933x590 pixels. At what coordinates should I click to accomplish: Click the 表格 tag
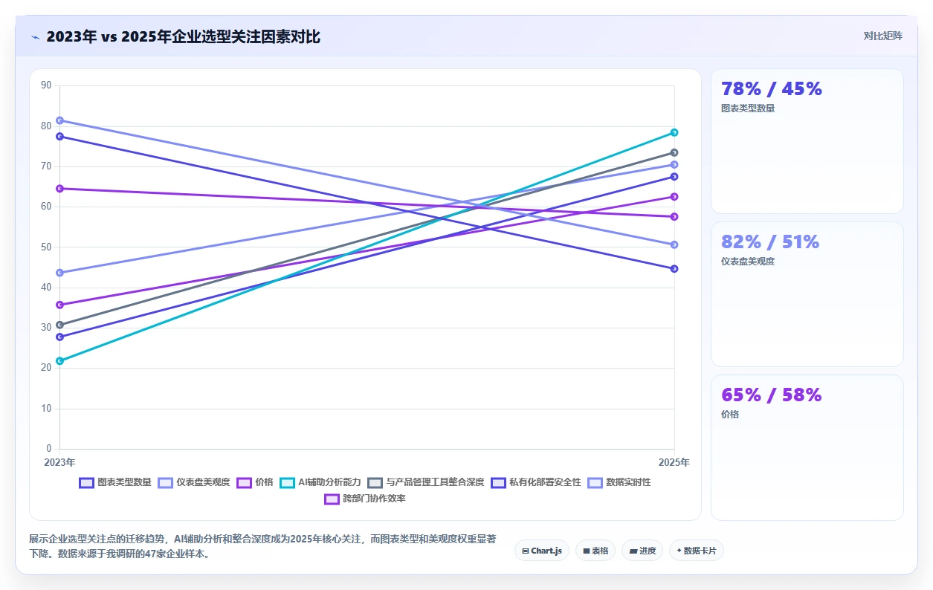pos(595,551)
